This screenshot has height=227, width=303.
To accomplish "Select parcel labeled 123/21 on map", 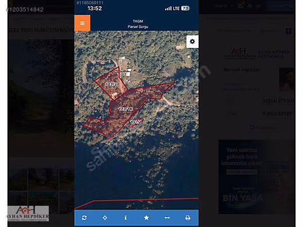I will point(112,84).
